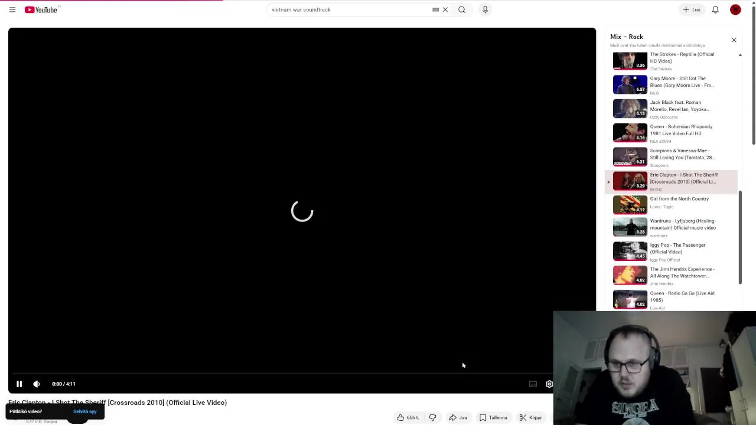756x425 pixels.
Task: Open Girl from the North Country thumbnail
Action: coord(630,205)
